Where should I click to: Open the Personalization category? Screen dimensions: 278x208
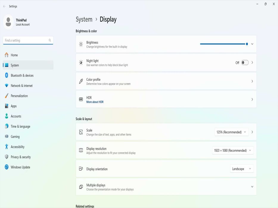[28, 96]
